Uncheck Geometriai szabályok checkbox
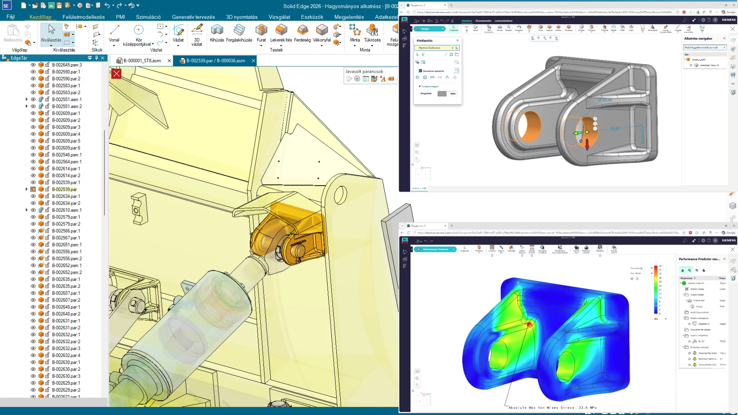The height and width of the screenshot is (415, 738). click(420, 71)
